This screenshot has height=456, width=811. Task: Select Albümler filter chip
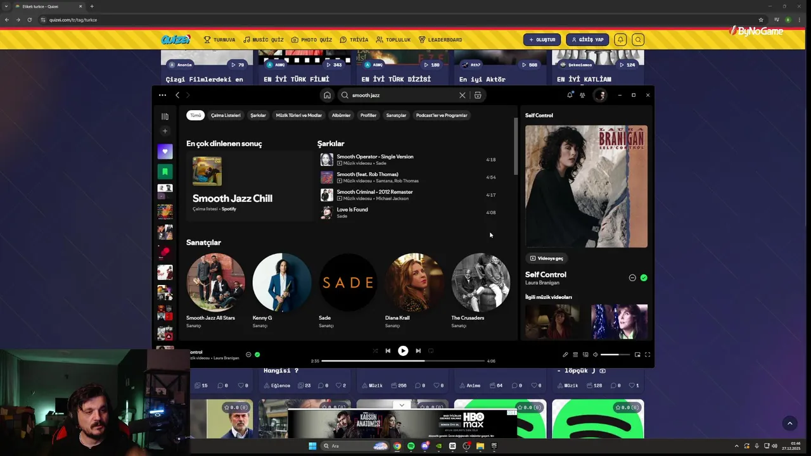tap(341, 115)
